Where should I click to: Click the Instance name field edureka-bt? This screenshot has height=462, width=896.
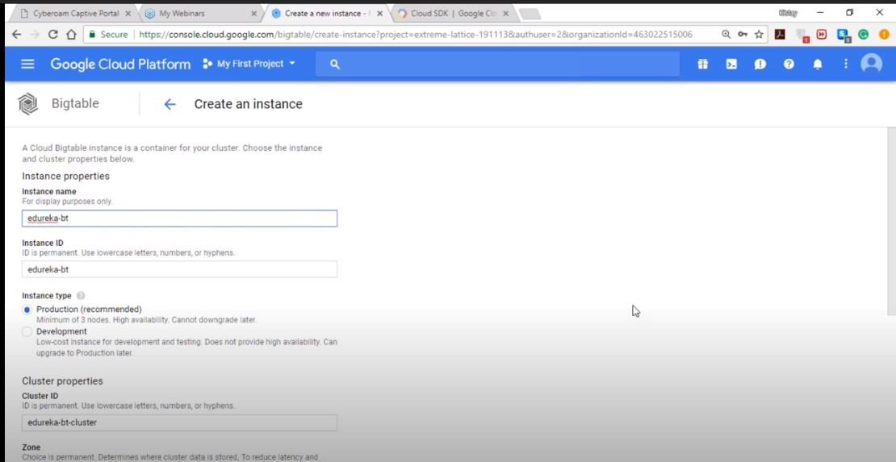179,219
